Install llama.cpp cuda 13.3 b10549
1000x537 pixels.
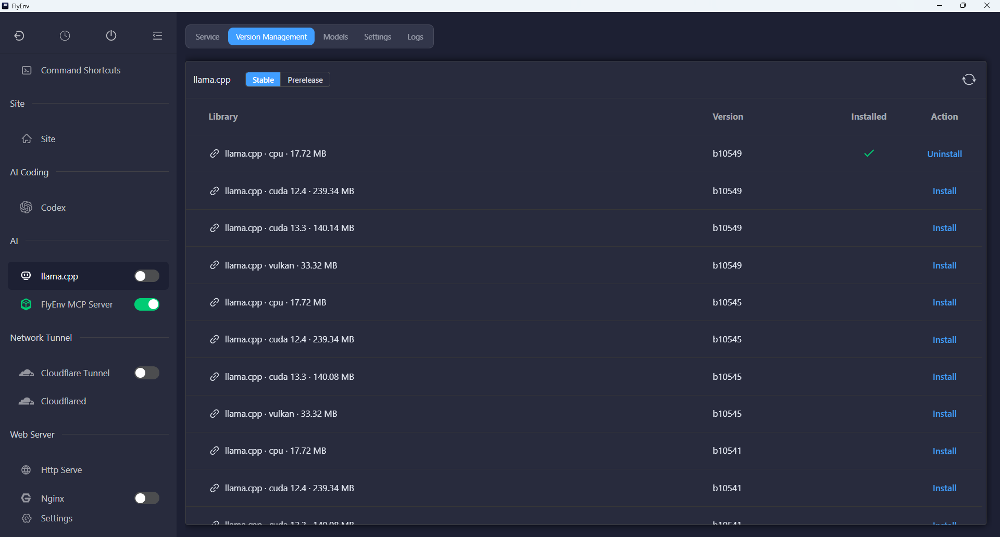[x=944, y=228]
